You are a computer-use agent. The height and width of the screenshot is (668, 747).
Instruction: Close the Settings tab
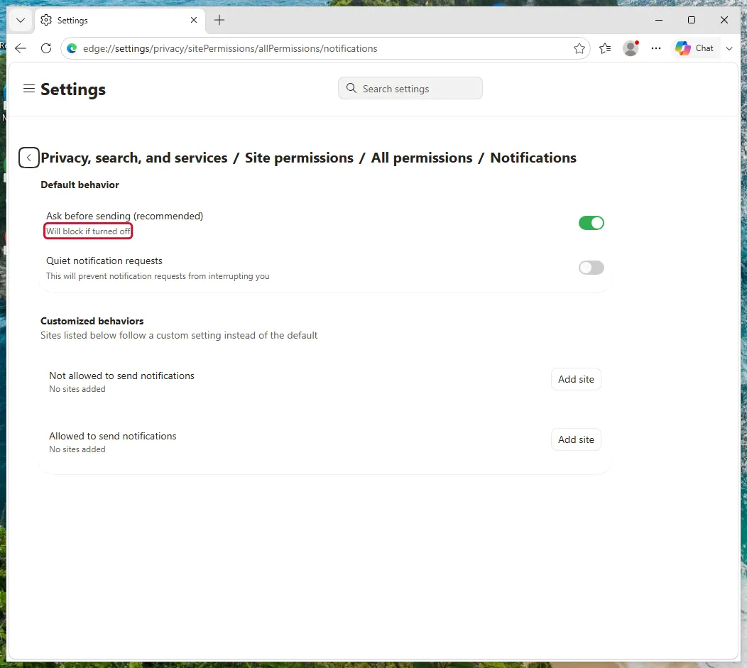(x=193, y=20)
